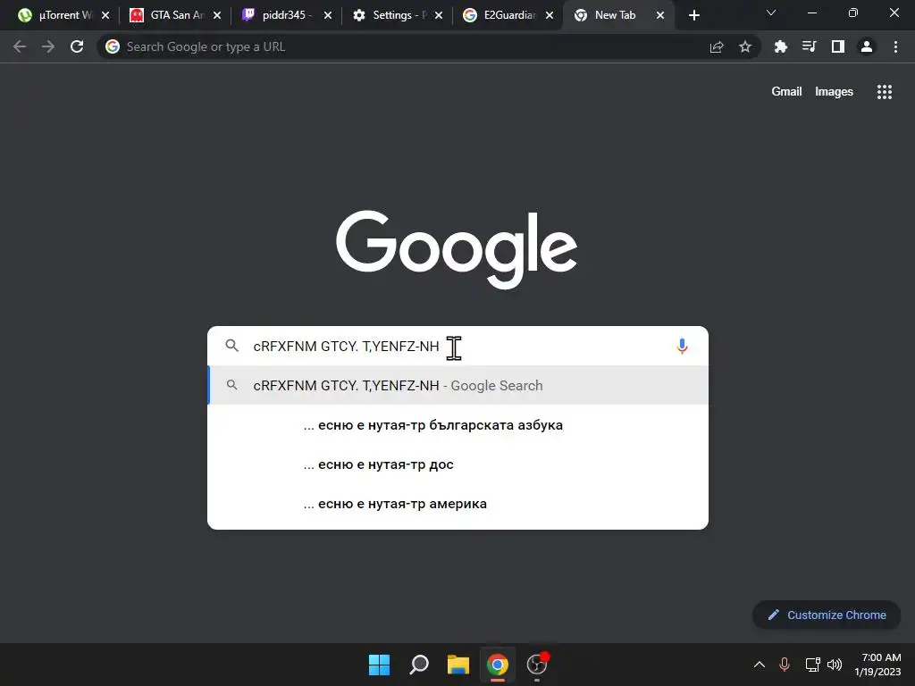Viewport: 915px width, 686px height.
Task: Click the Chrome taskbar icon
Action: 498,665
